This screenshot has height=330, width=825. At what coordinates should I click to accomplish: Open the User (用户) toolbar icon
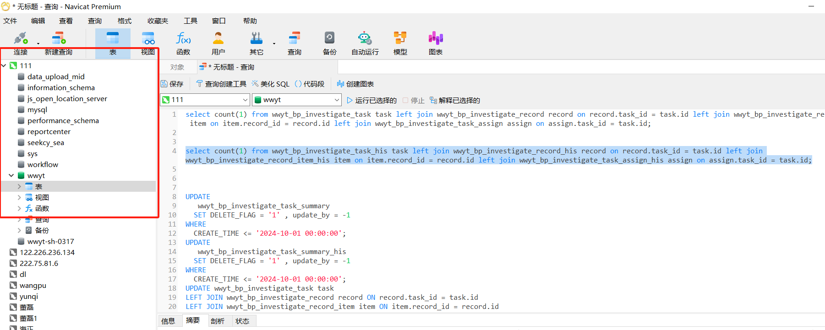(x=219, y=43)
